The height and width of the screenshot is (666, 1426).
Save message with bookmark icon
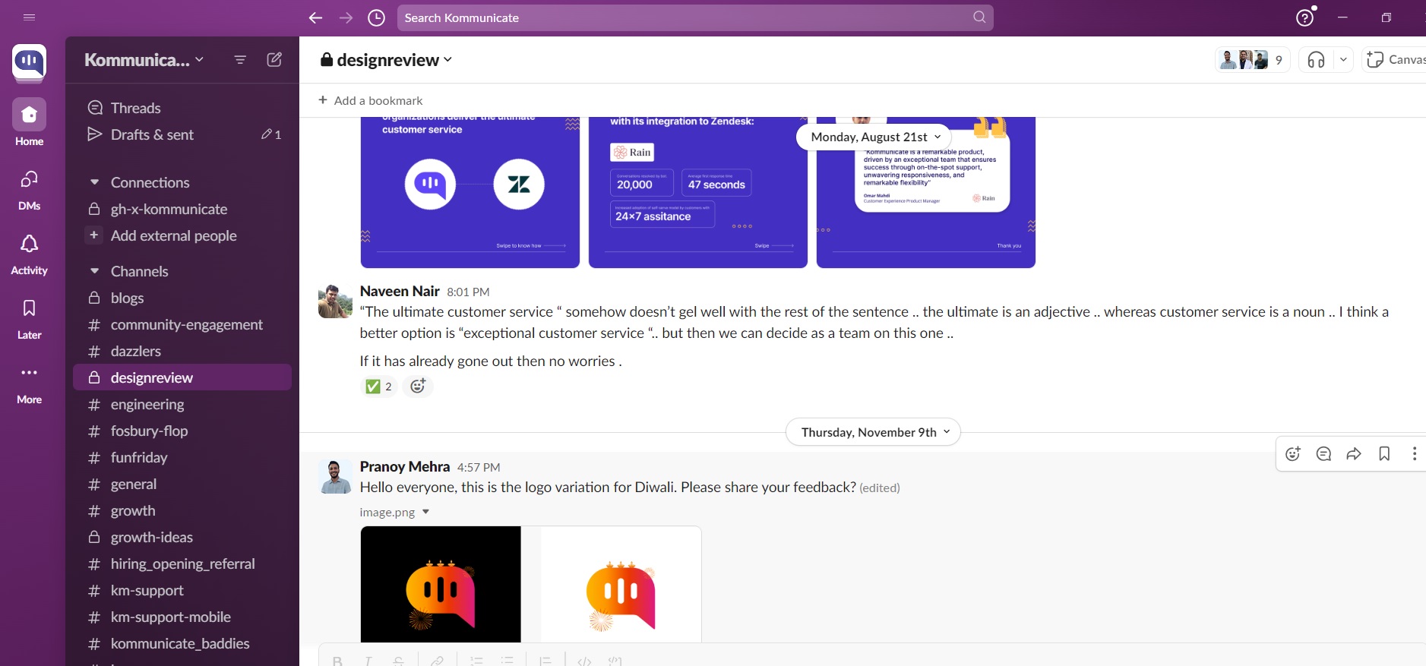click(x=1384, y=453)
